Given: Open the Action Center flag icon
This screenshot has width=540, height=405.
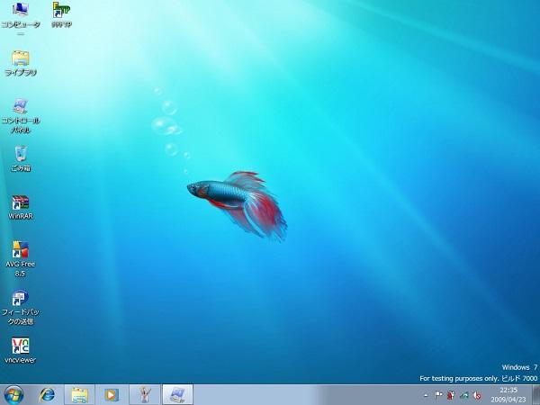Looking at the screenshot, I should pos(438,394).
